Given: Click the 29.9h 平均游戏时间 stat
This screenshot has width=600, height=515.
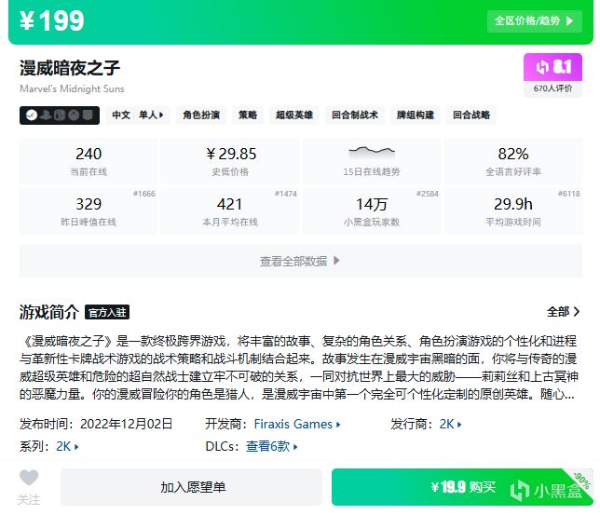Looking at the screenshot, I should click(x=513, y=211).
